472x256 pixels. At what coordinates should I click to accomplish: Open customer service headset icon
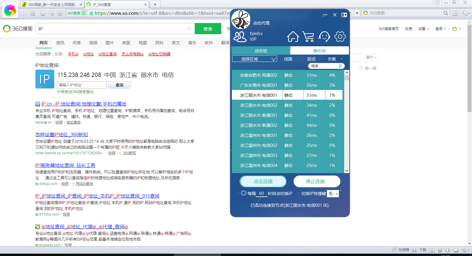coord(324,37)
